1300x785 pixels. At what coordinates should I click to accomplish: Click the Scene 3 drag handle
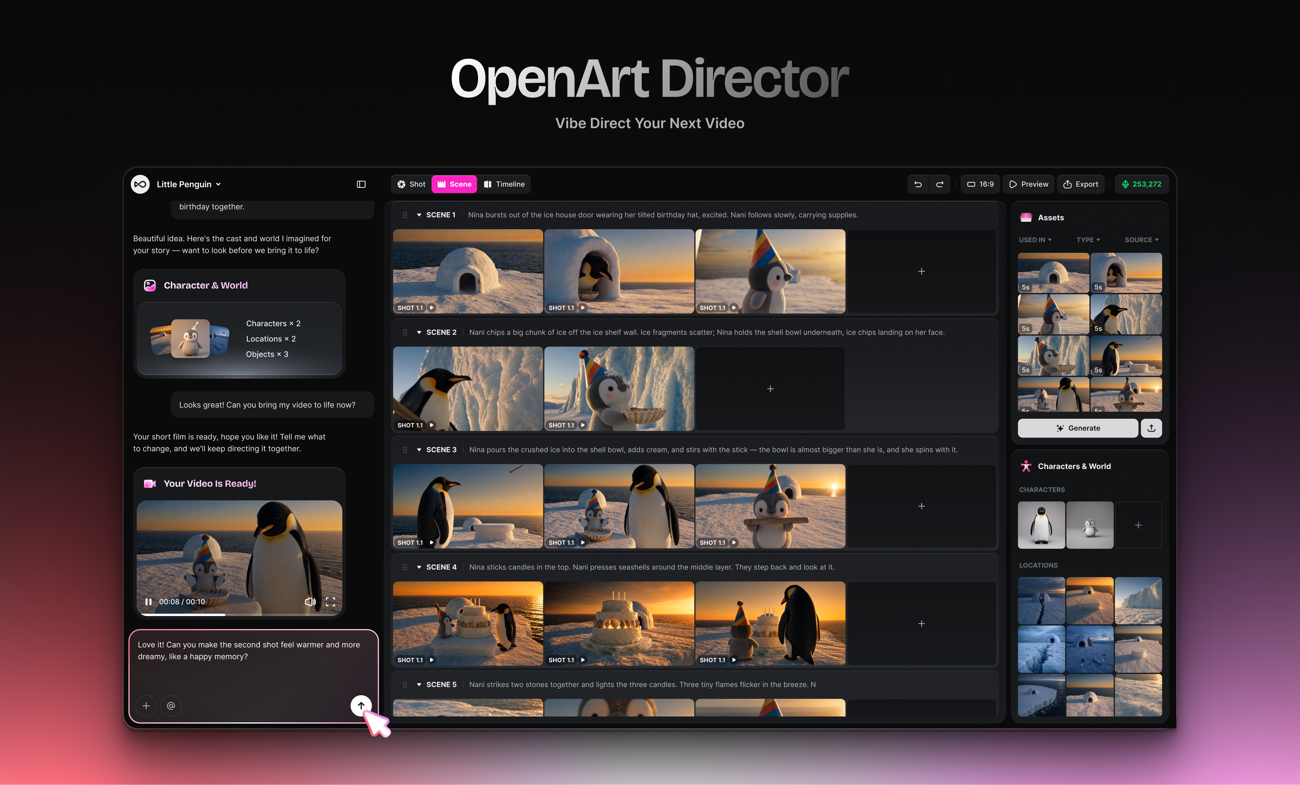[405, 449]
